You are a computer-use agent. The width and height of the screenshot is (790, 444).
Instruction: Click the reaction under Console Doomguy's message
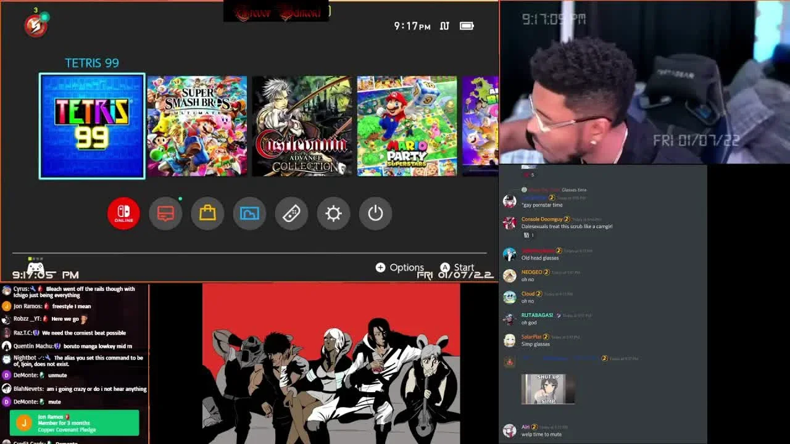point(528,235)
